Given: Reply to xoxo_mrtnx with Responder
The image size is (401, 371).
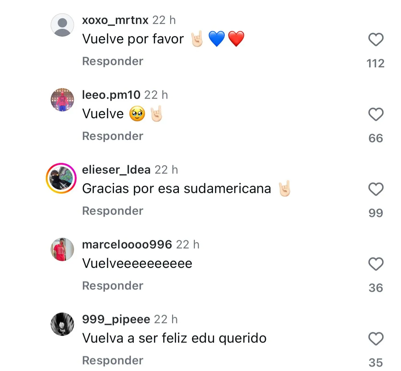Looking at the screenshot, I should tap(113, 61).
